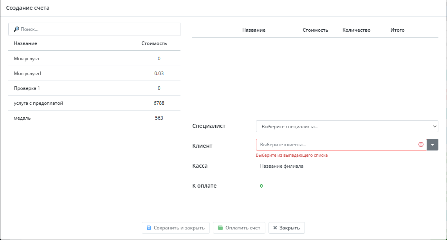Expand the client dropdown arrow button

click(433, 145)
